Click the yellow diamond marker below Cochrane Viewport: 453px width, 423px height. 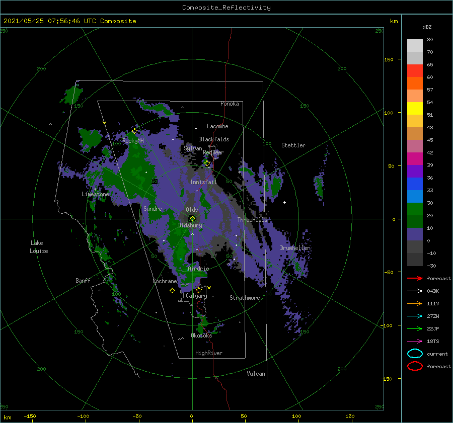(x=172, y=291)
